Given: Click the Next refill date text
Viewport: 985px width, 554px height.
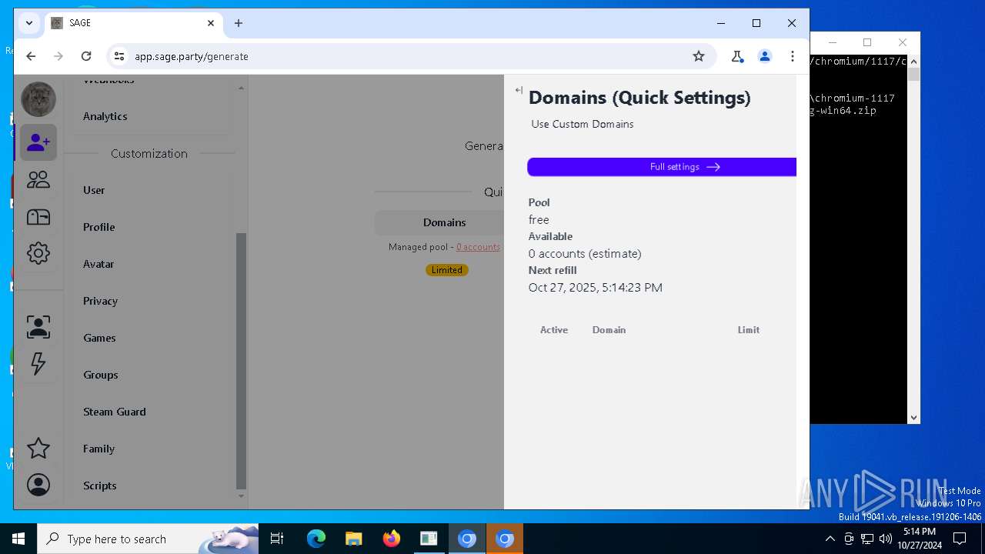Looking at the screenshot, I should (595, 288).
